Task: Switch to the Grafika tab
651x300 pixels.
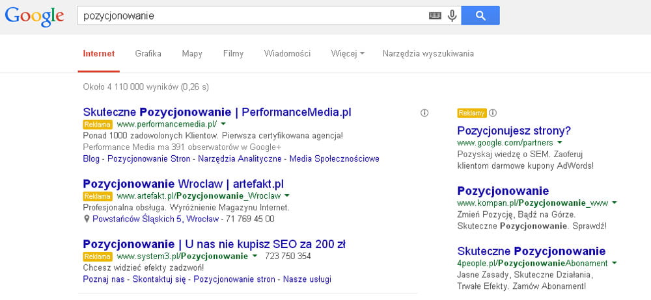Action: coord(148,53)
